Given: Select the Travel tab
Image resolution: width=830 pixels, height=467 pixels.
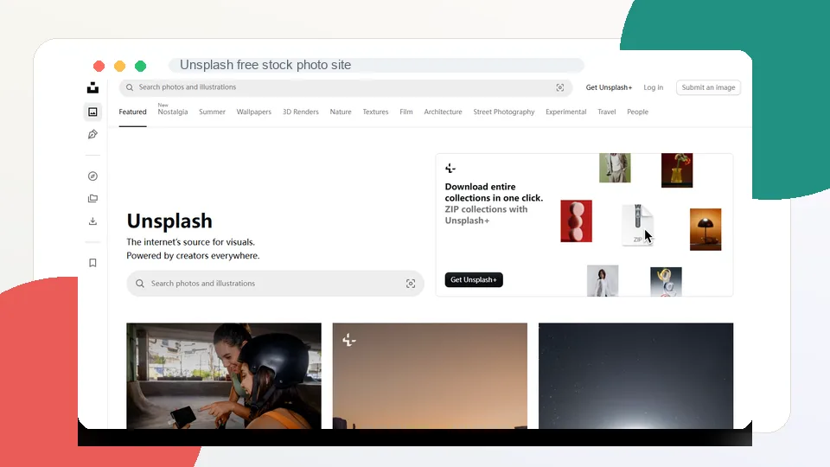Looking at the screenshot, I should (607, 112).
